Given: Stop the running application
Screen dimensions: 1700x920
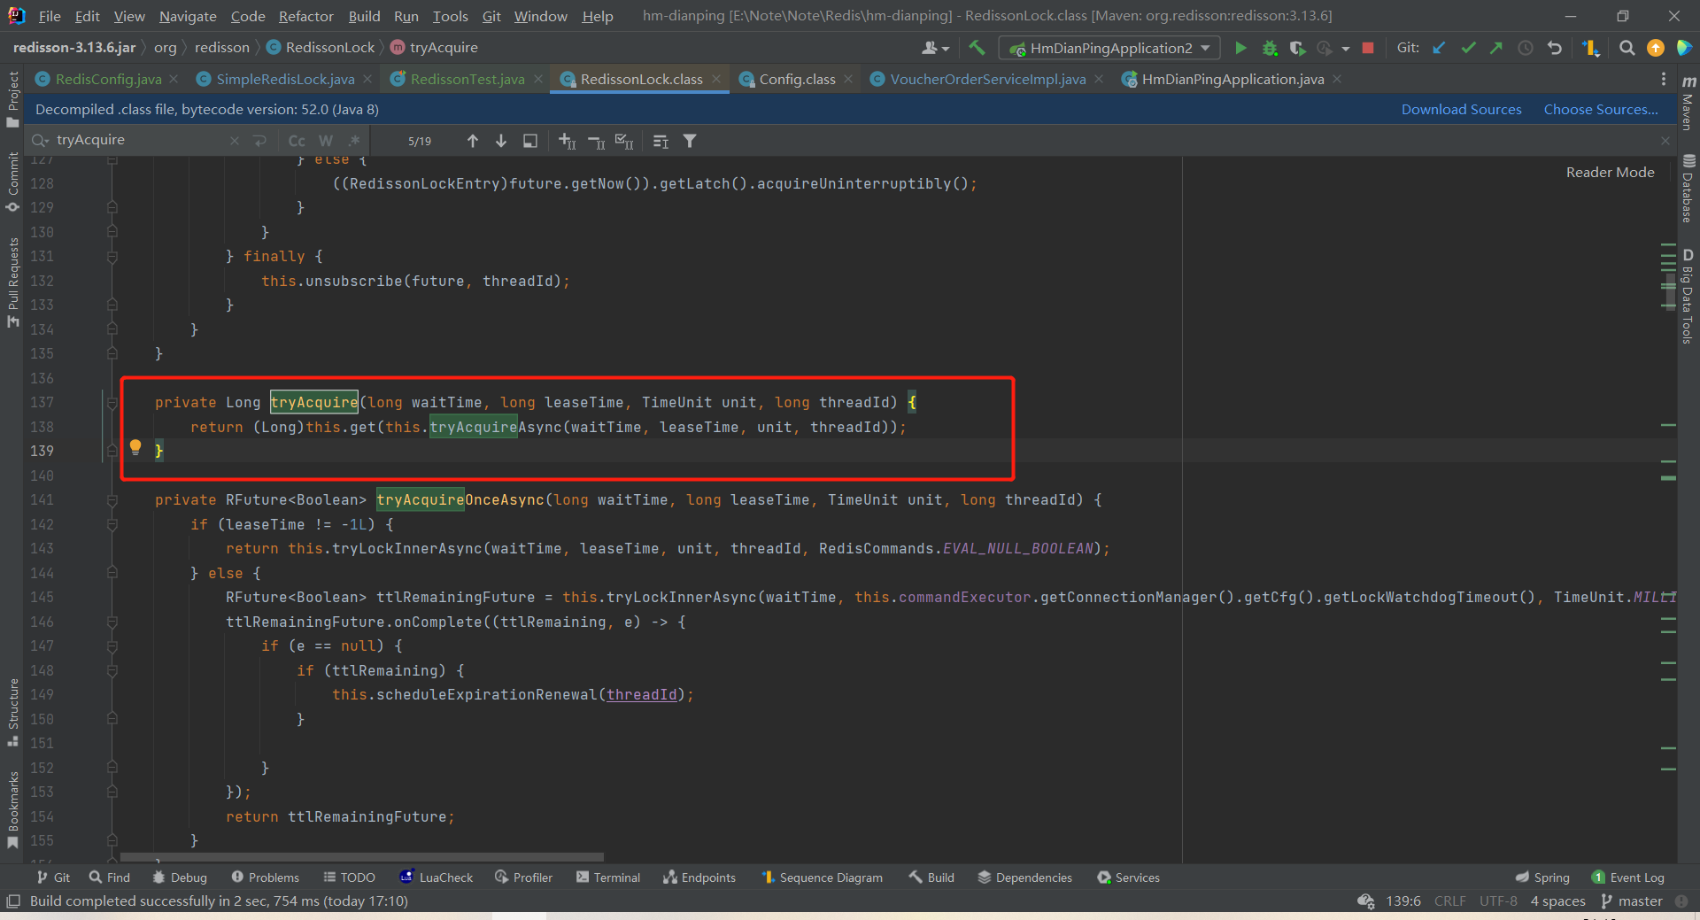Looking at the screenshot, I should coord(1368,48).
